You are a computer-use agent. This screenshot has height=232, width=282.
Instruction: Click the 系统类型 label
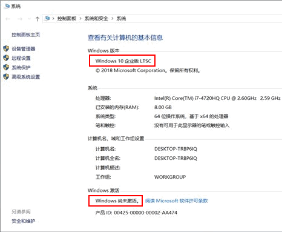[x=106, y=116]
